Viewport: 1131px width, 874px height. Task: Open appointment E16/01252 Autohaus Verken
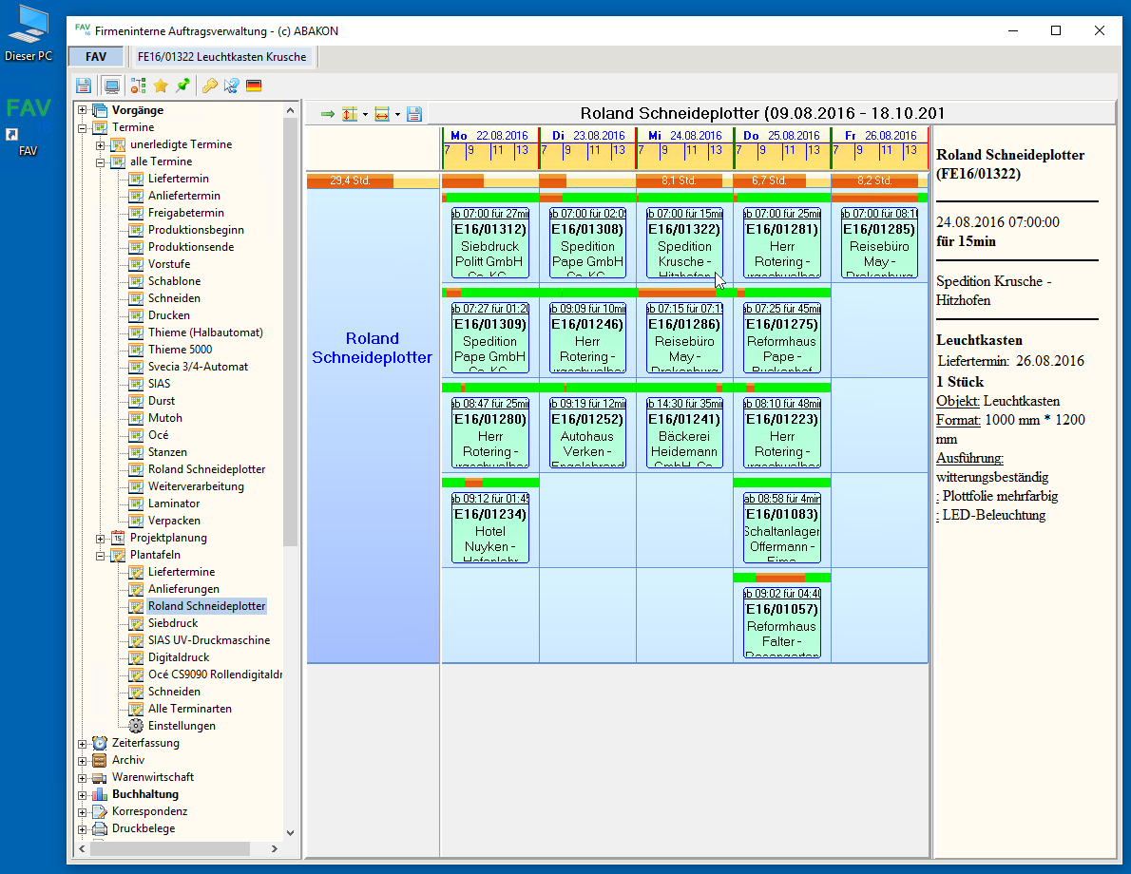[x=588, y=432]
